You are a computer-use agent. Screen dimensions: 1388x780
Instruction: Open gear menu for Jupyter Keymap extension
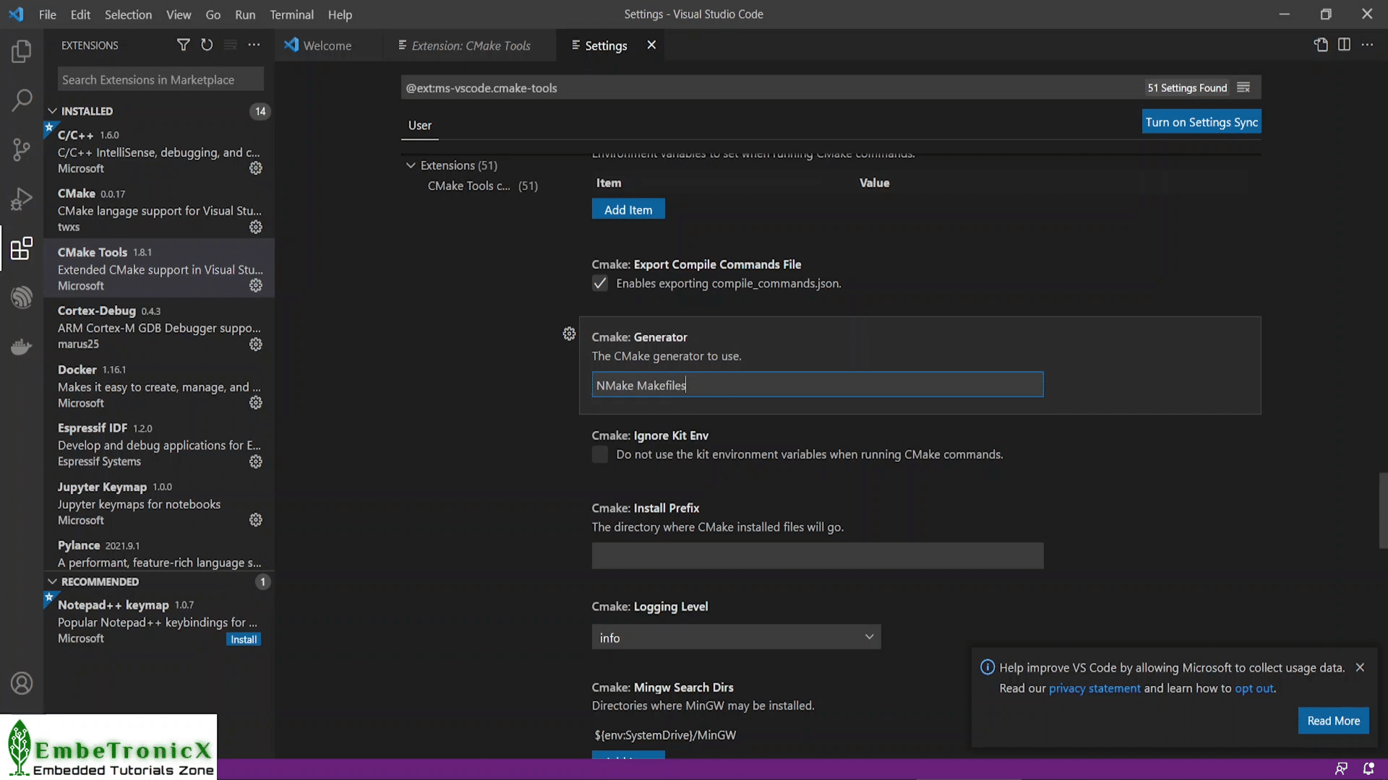(x=256, y=520)
